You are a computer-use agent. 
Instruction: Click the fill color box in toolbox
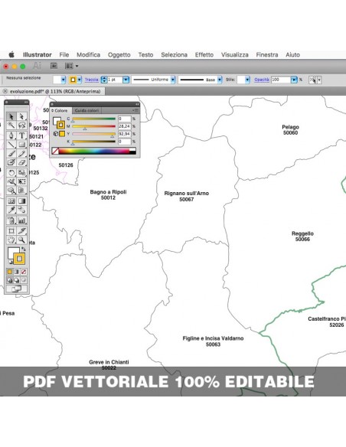12,252
